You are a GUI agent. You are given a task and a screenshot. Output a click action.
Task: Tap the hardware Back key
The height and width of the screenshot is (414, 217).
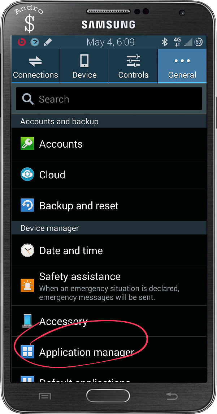(x=172, y=396)
